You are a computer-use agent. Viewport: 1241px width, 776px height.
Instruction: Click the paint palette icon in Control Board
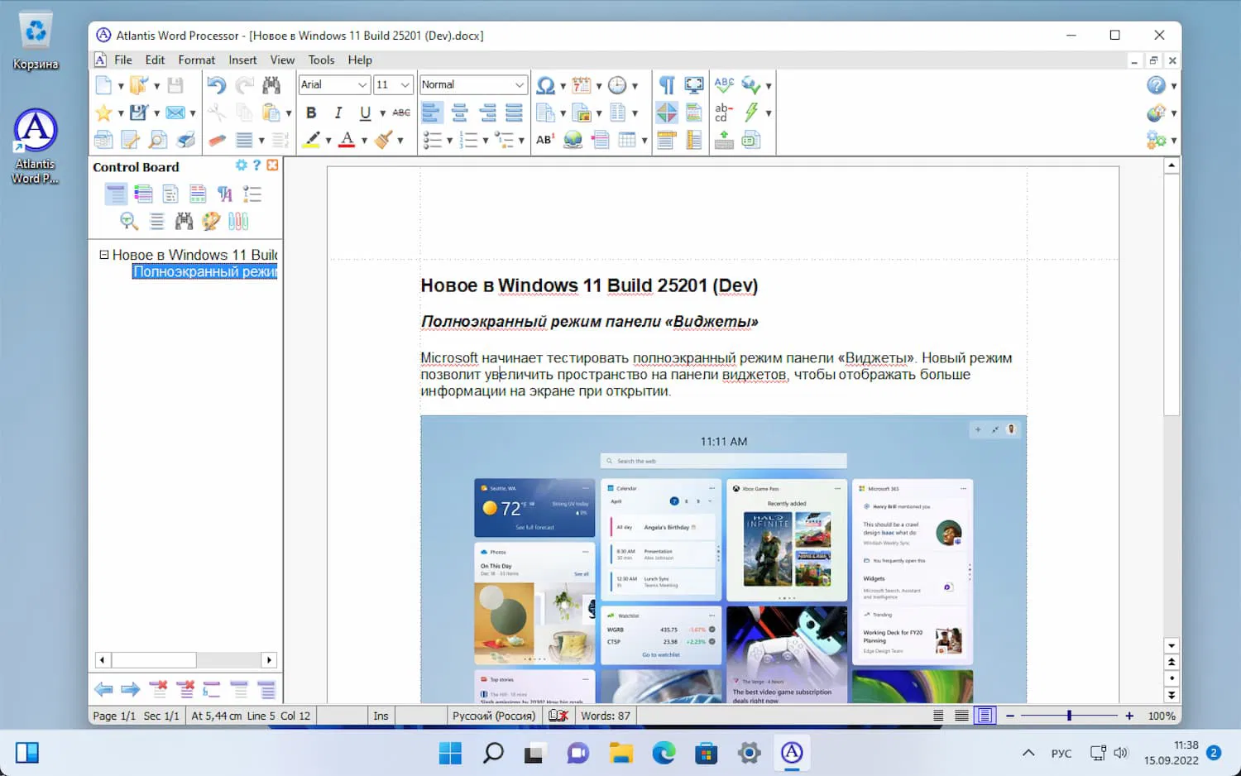(x=211, y=221)
